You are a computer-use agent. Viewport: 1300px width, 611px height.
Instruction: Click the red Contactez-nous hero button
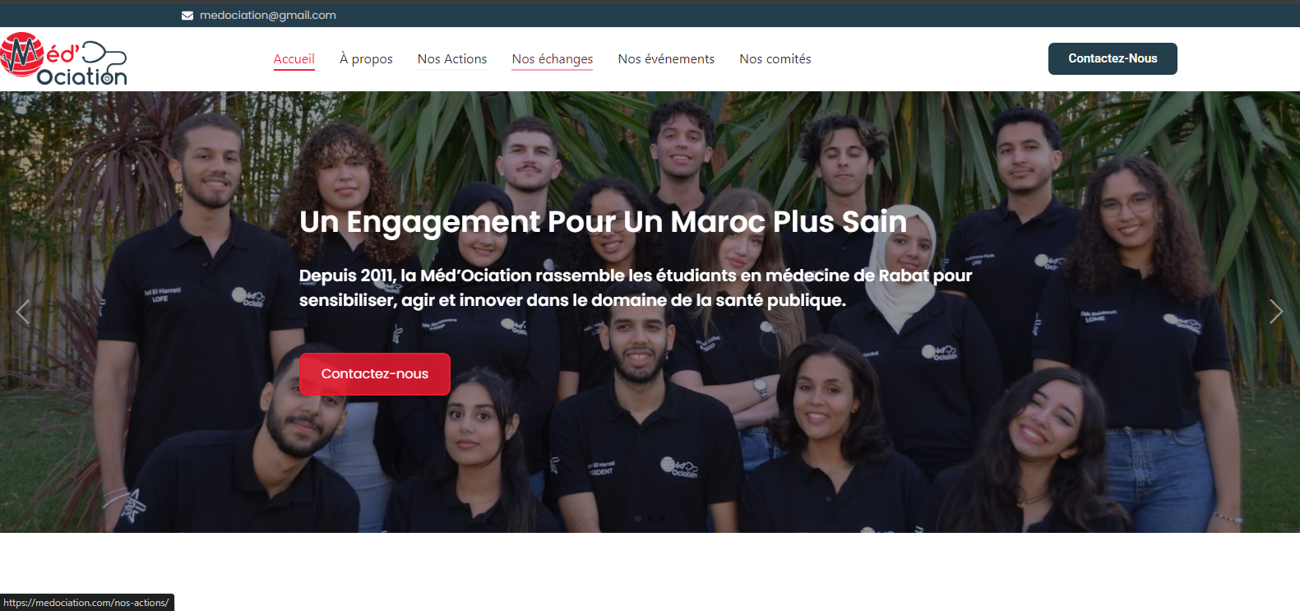click(375, 374)
